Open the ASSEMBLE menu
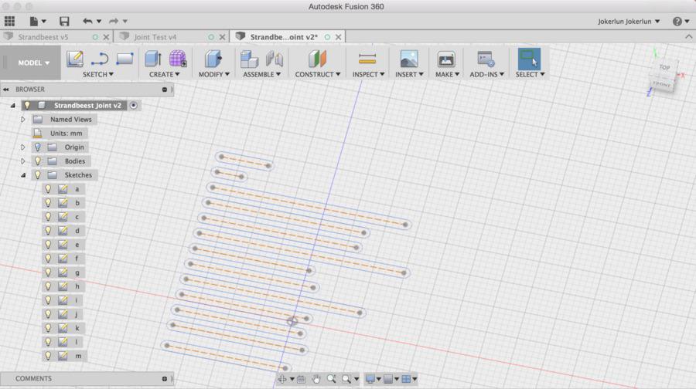 coord(262,74)
